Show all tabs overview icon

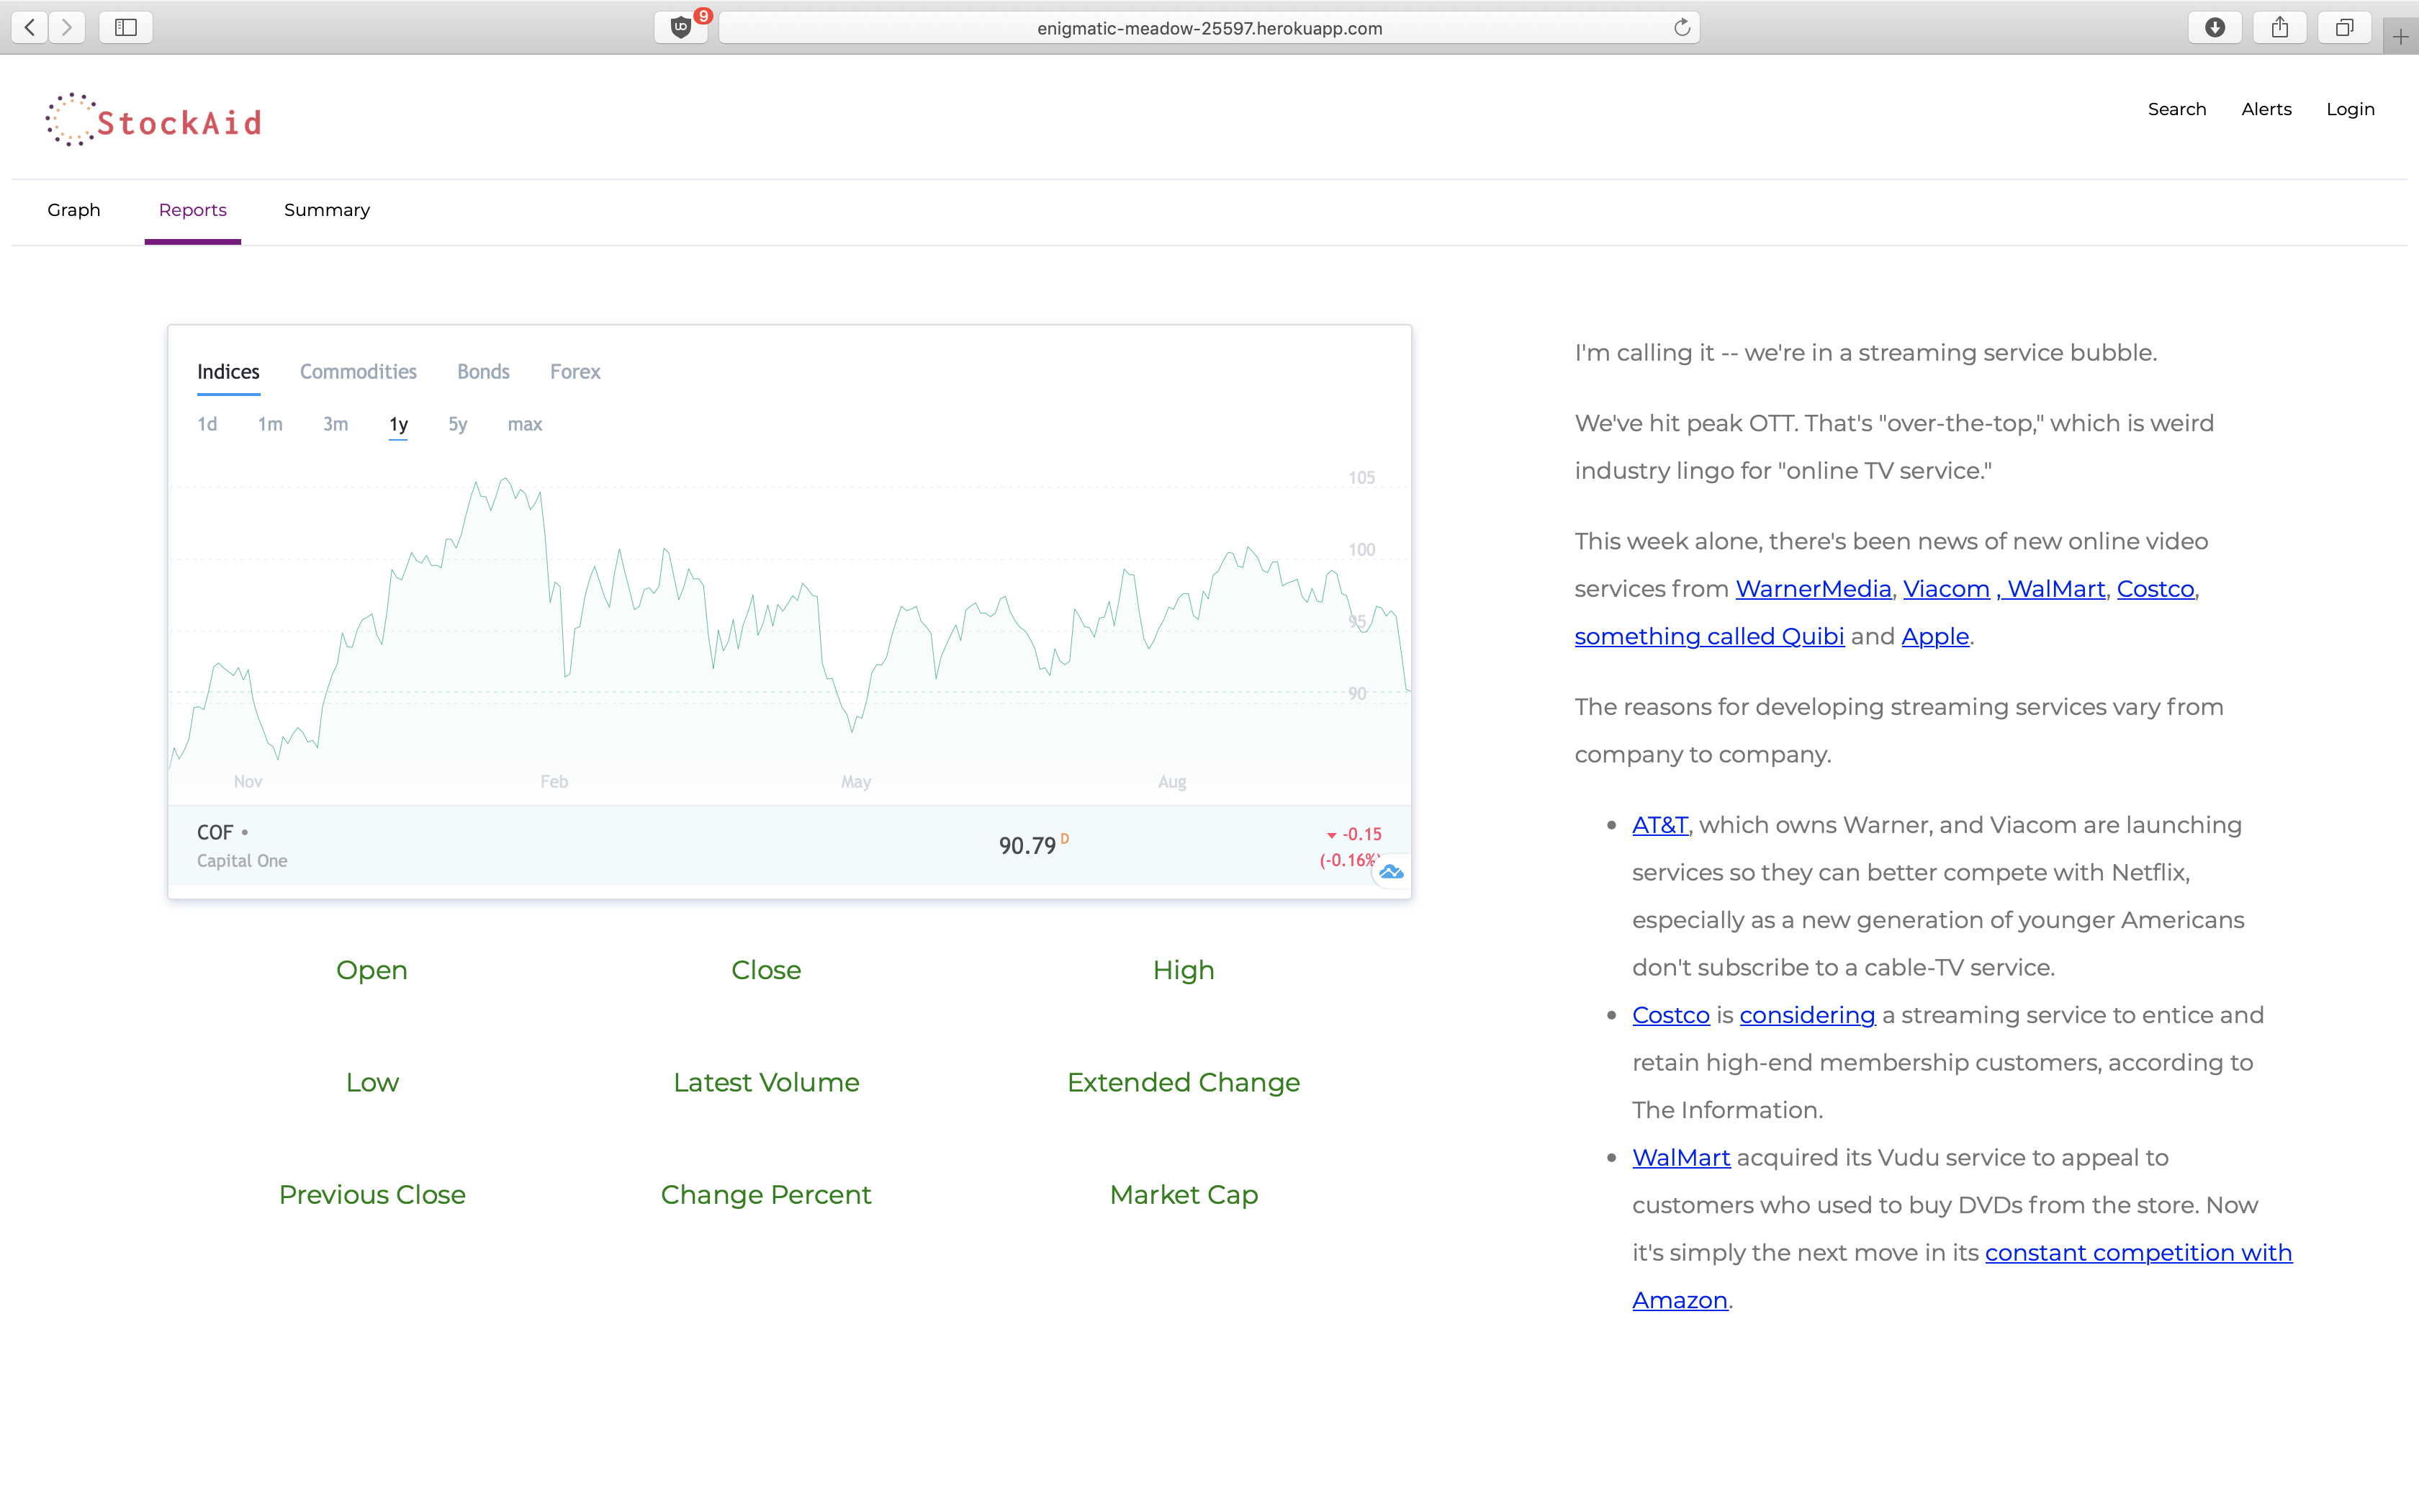click(x=2344, y=27)
